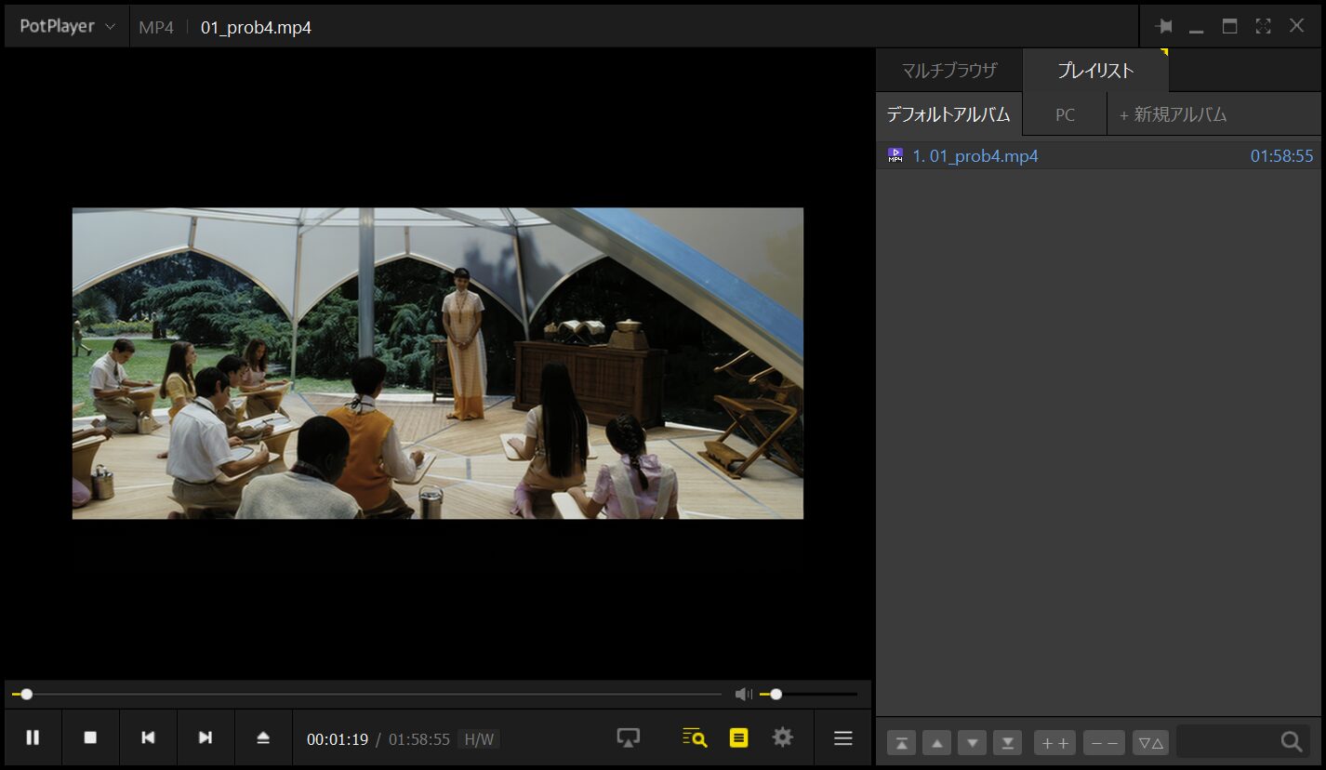Stop the video playback

90,737
